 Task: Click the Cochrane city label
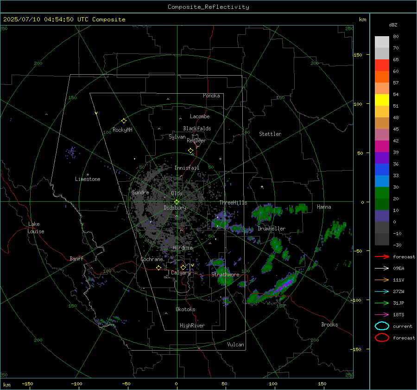(x=152, y=259)
